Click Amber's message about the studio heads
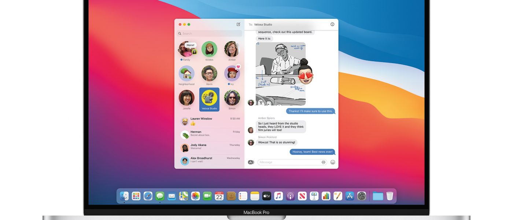This screenshot has width=513, height=220. 281,127
